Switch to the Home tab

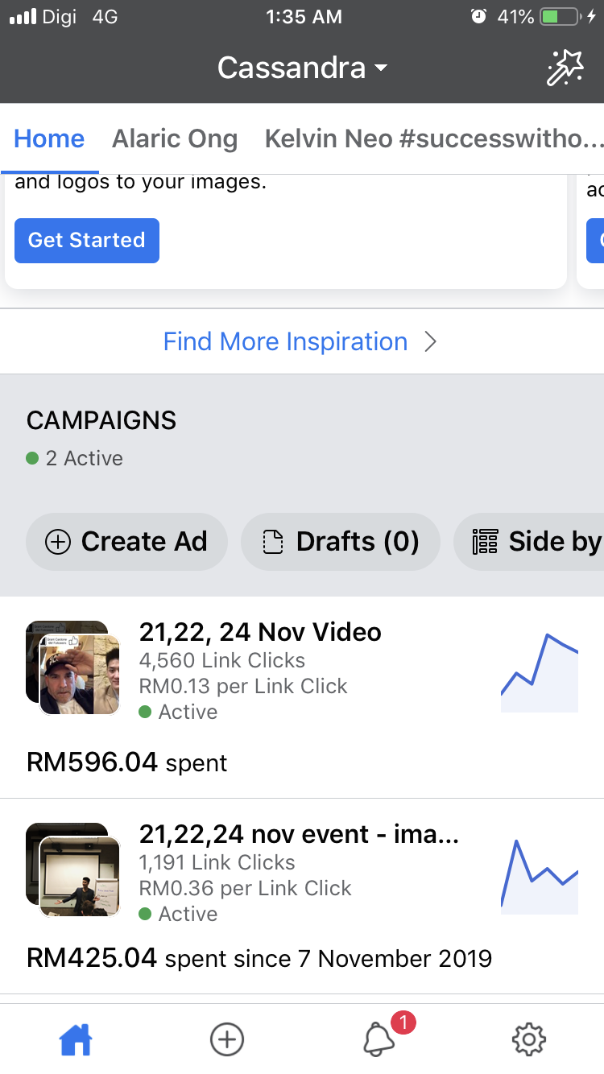(x=49, y=138)
